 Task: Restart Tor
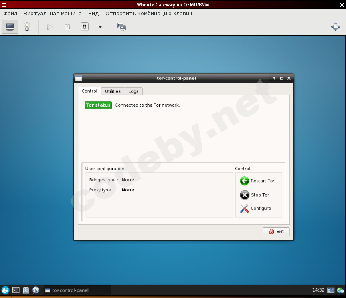coord(257,181)
